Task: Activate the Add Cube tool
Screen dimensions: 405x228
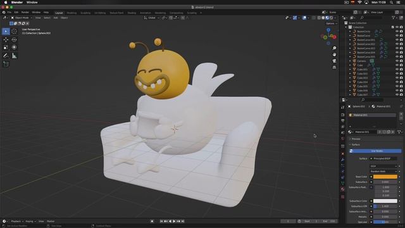Action: [x=6, y=64]
